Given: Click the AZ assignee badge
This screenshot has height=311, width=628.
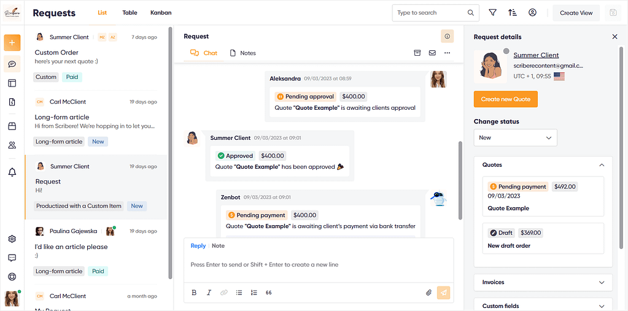Looking at the screenshot, I should (x=113, y=37).
